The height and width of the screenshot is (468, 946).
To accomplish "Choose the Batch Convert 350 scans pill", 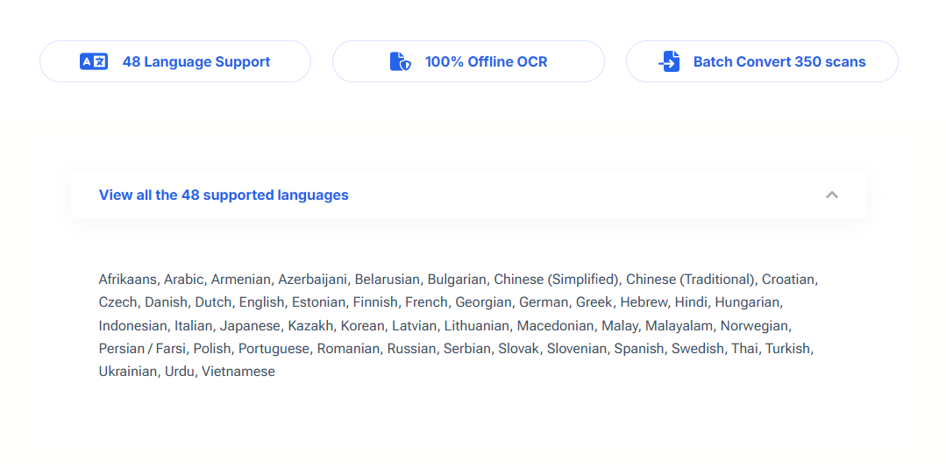I will [x=762, y=61].
